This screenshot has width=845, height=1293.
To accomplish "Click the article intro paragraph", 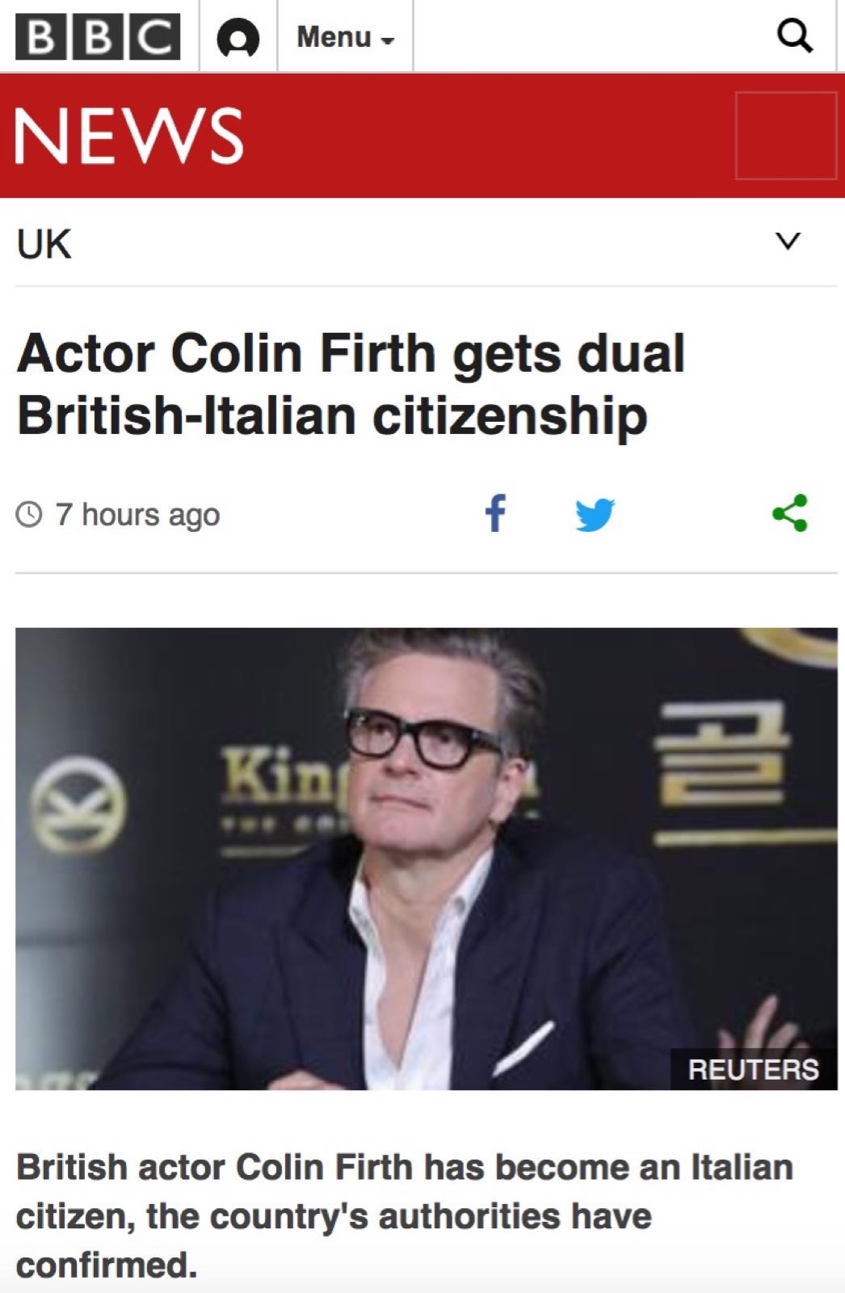I will [x=405, y=1216].
